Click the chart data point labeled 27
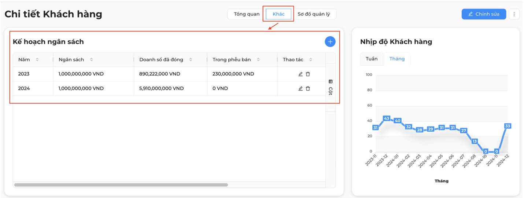The image size is (524, 198). [x=464, y=131]
